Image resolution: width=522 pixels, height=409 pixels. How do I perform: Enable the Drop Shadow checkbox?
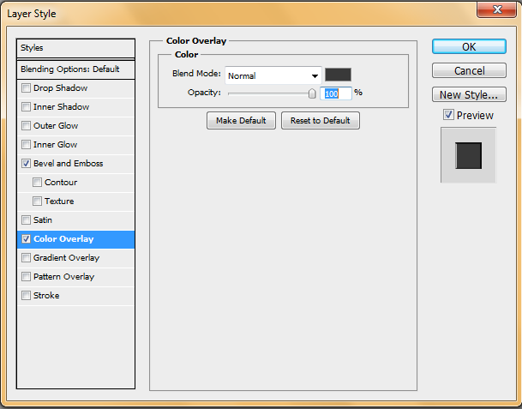[26, 88]
